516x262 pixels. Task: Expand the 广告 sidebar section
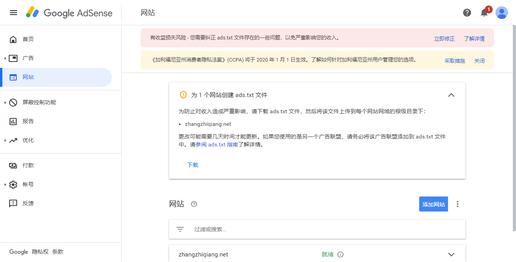(x=6, y=58)
